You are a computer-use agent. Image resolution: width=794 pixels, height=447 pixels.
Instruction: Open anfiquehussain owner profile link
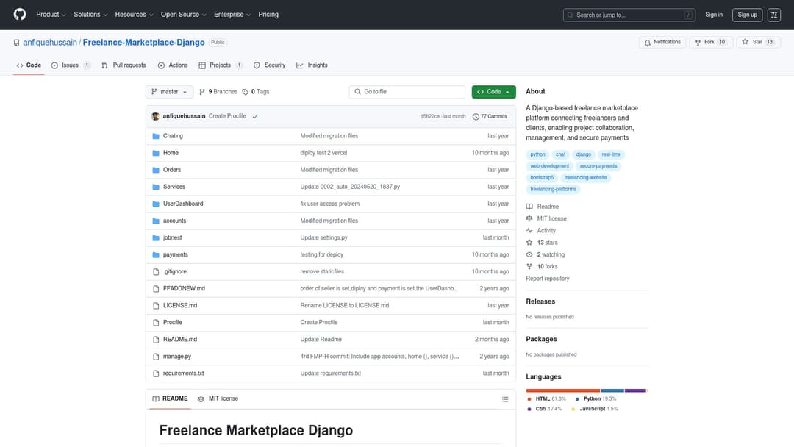50,43
